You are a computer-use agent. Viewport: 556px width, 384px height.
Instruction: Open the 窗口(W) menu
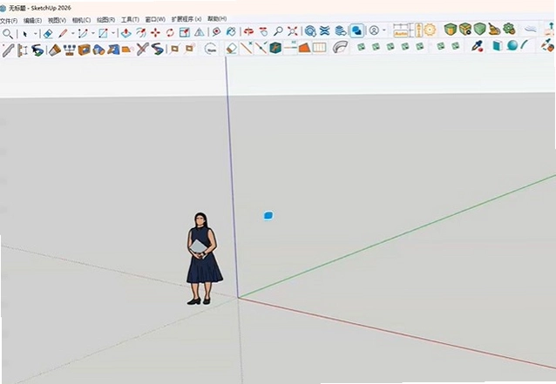(x=155, y=19)
